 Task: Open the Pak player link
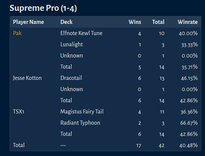[x=17, y=33]
